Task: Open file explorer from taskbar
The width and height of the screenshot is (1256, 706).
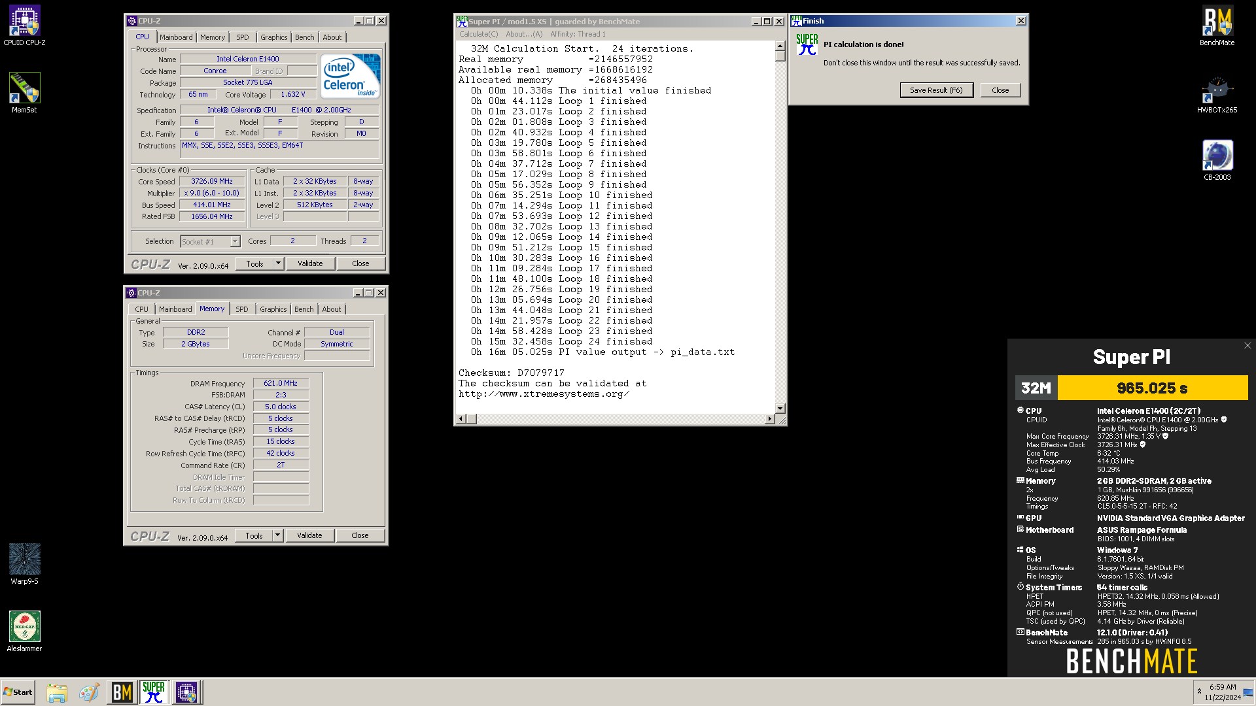Action: (x=57, y=692)
